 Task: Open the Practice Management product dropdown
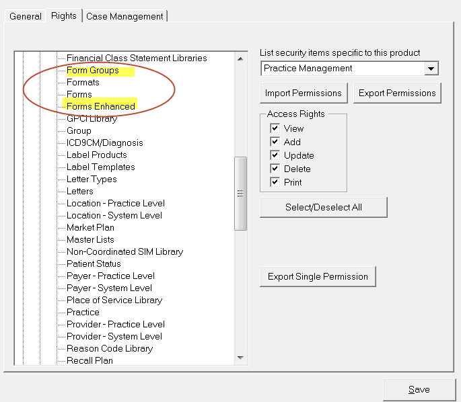click(431, 69)
